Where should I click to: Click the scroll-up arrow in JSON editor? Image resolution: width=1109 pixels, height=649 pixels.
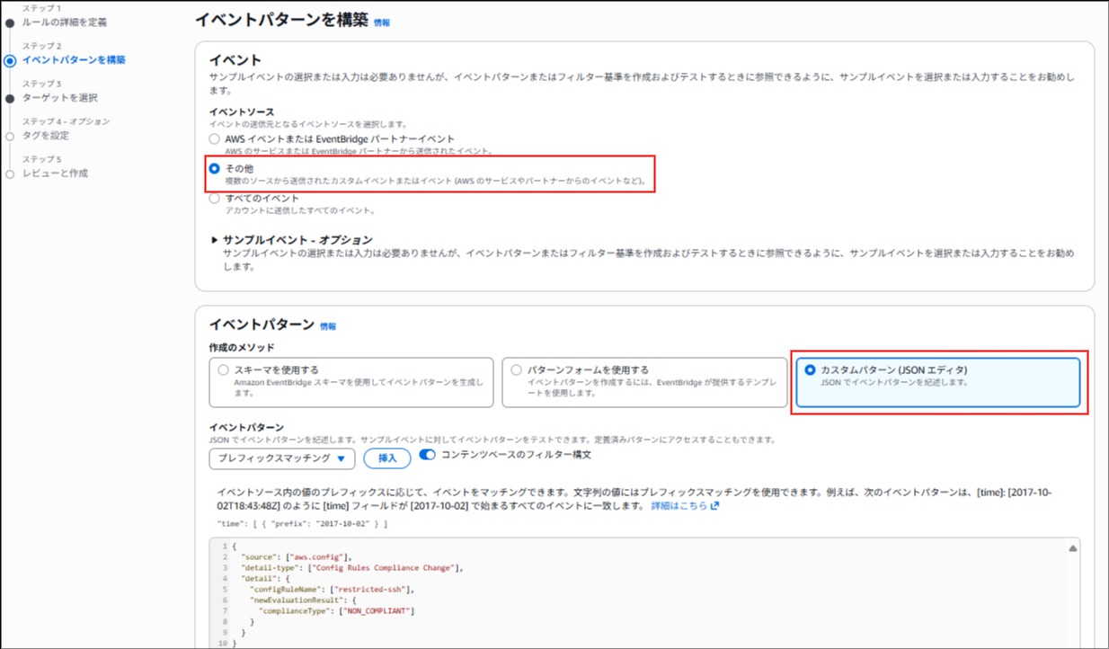[x=1072, y=548]
